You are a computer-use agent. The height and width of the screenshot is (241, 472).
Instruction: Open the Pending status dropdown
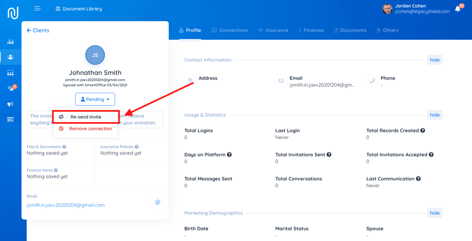click(95, 99)
